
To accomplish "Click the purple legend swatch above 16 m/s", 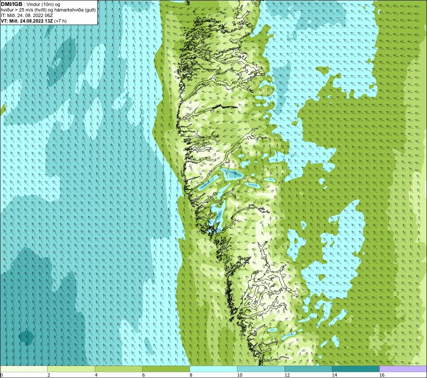I will coord(403,369).
